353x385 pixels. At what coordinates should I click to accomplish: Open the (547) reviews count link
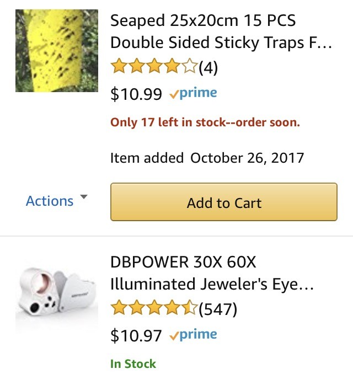(x=218, y=309)
